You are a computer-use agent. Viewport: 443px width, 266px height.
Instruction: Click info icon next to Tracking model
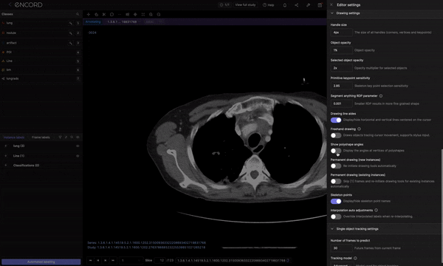(355, 258)
